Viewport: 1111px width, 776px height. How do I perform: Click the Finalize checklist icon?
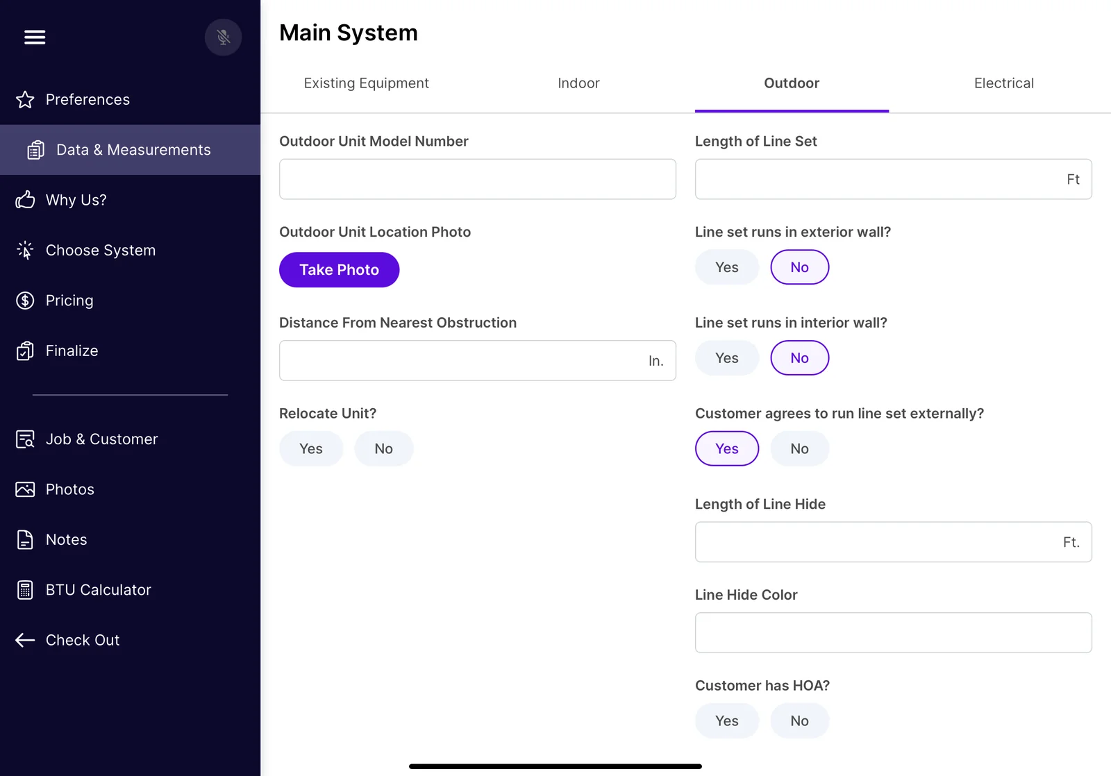tap(25, 351)
